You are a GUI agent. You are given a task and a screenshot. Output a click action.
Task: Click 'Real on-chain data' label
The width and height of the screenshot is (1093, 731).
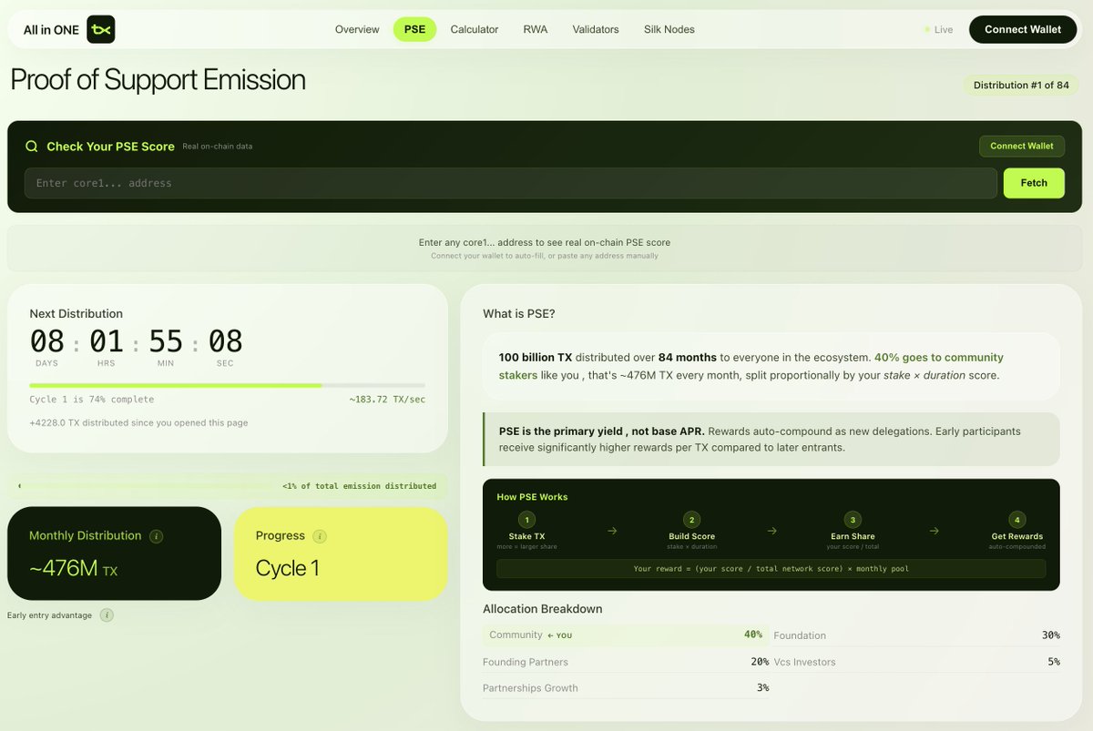tap(218, 147)
